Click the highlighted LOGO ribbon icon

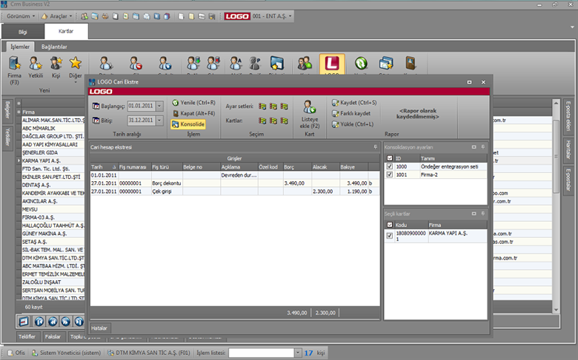click(x=332, y=64)
